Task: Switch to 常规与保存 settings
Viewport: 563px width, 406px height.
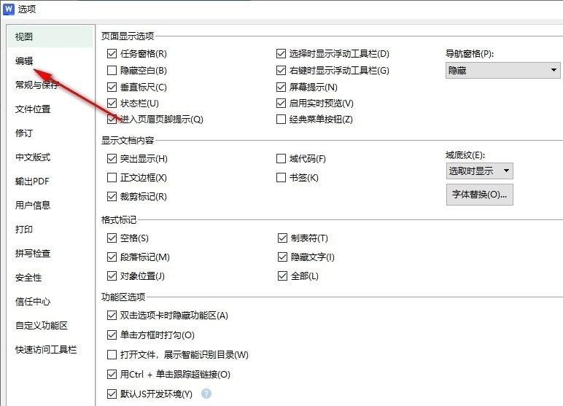Action: coord(37,85)
